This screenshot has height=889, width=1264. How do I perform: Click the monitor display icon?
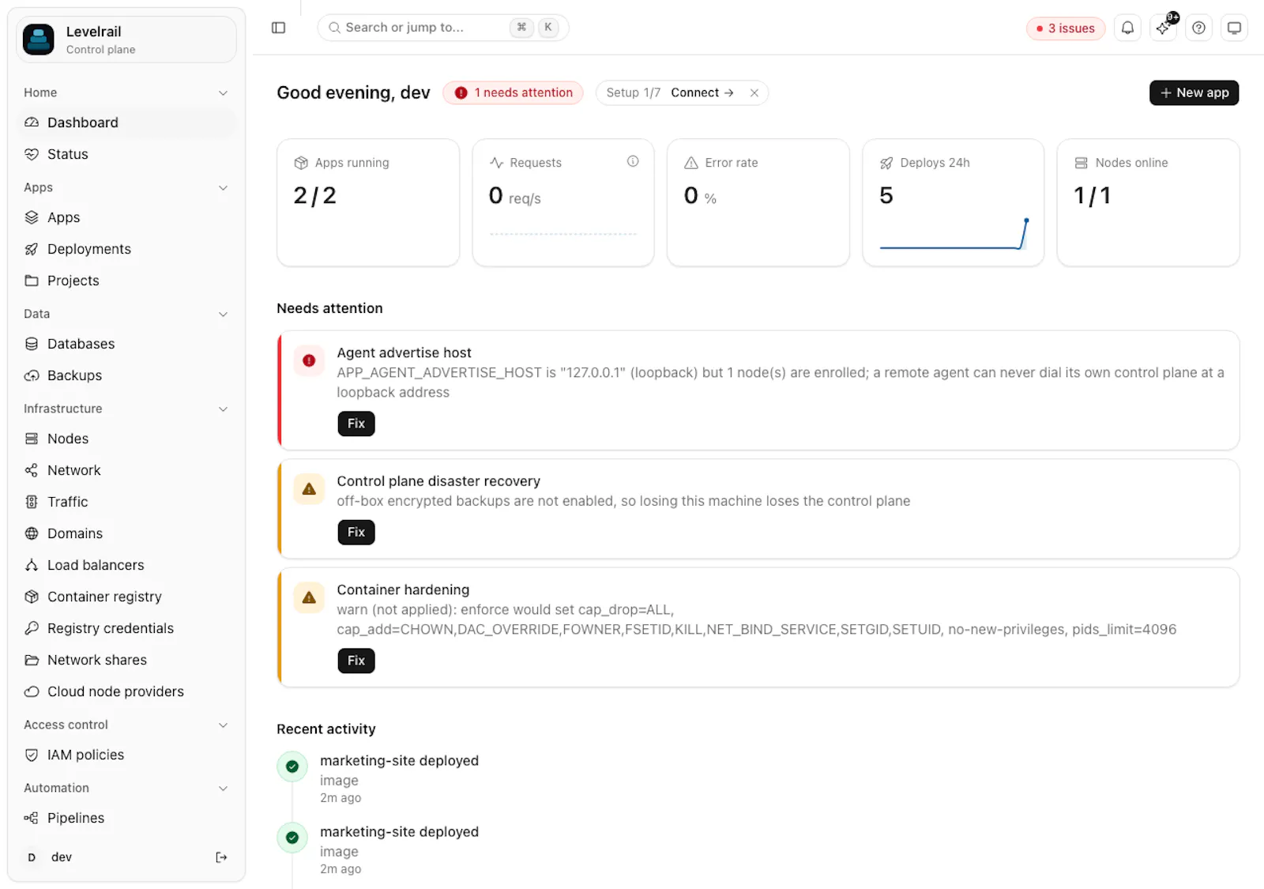click(1234, 28)
